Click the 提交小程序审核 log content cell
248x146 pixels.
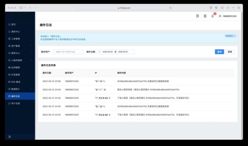[148, 90]
